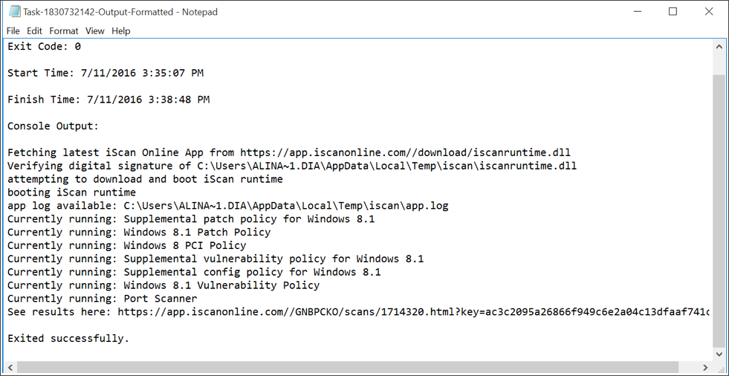The image size is (729, 376).
Task: Minimize the Notepad window
Action: point(636,12)
